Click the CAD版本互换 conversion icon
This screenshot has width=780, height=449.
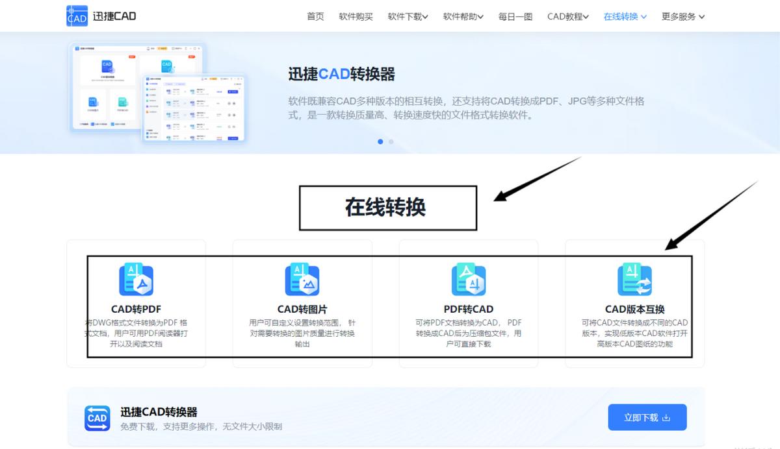pyautogui.click(x=634, y=278)
